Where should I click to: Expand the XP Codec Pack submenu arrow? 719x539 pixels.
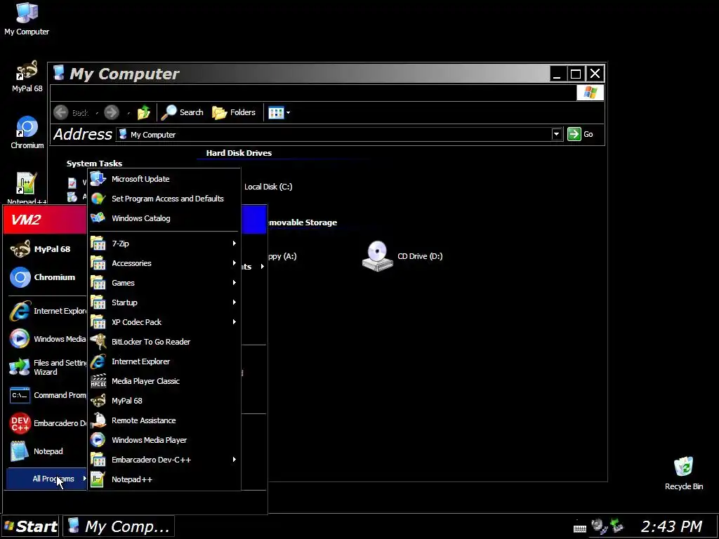(x=235, y=322)
